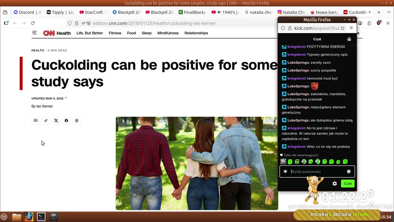Open OBS Studio from the taskbar
This screenshot has height=222, width=394.
(54, 217)
